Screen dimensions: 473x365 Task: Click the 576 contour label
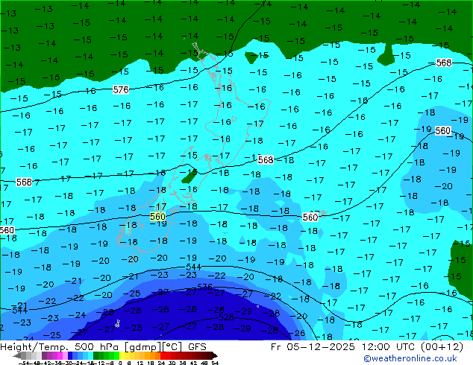point(121,89)
